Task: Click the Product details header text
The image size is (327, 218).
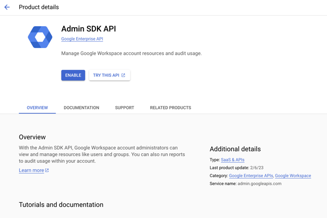Action: click(x=39, y=7)
